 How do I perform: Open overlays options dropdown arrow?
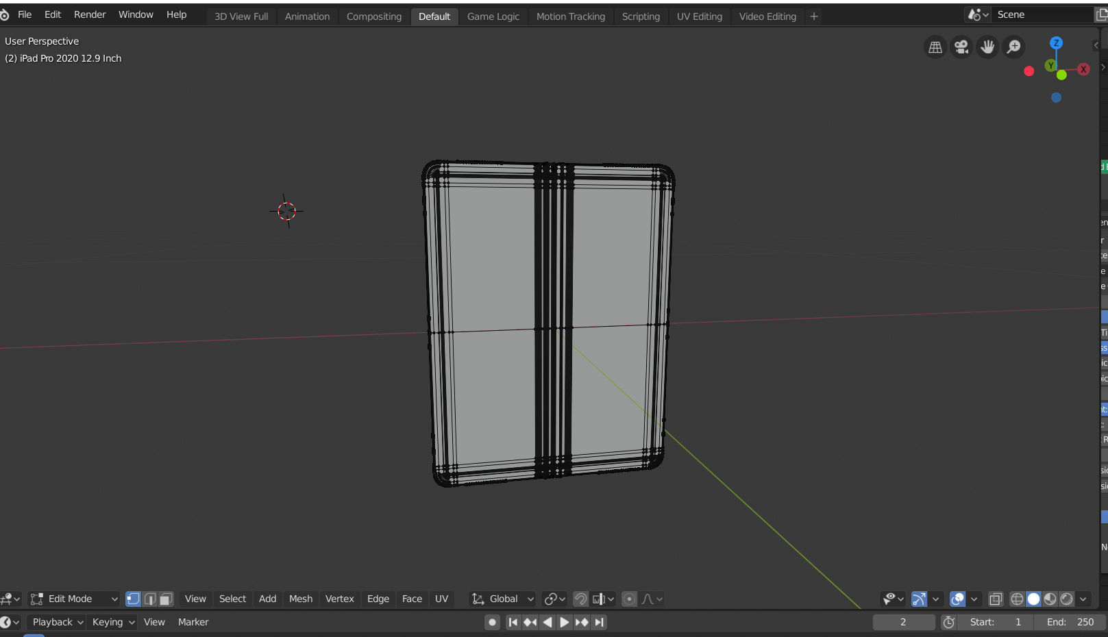pyautogui.click(x=974, y=599)
